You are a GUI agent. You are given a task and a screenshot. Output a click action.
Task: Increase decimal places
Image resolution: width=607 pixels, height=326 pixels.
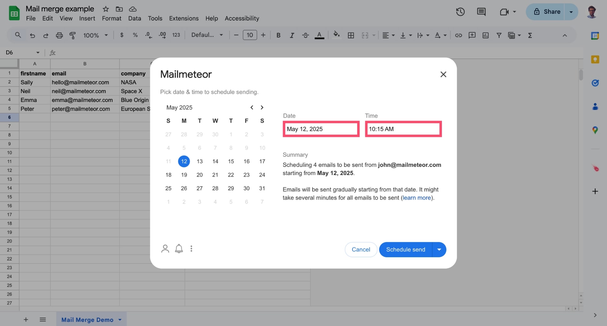(x=162, y=35)
